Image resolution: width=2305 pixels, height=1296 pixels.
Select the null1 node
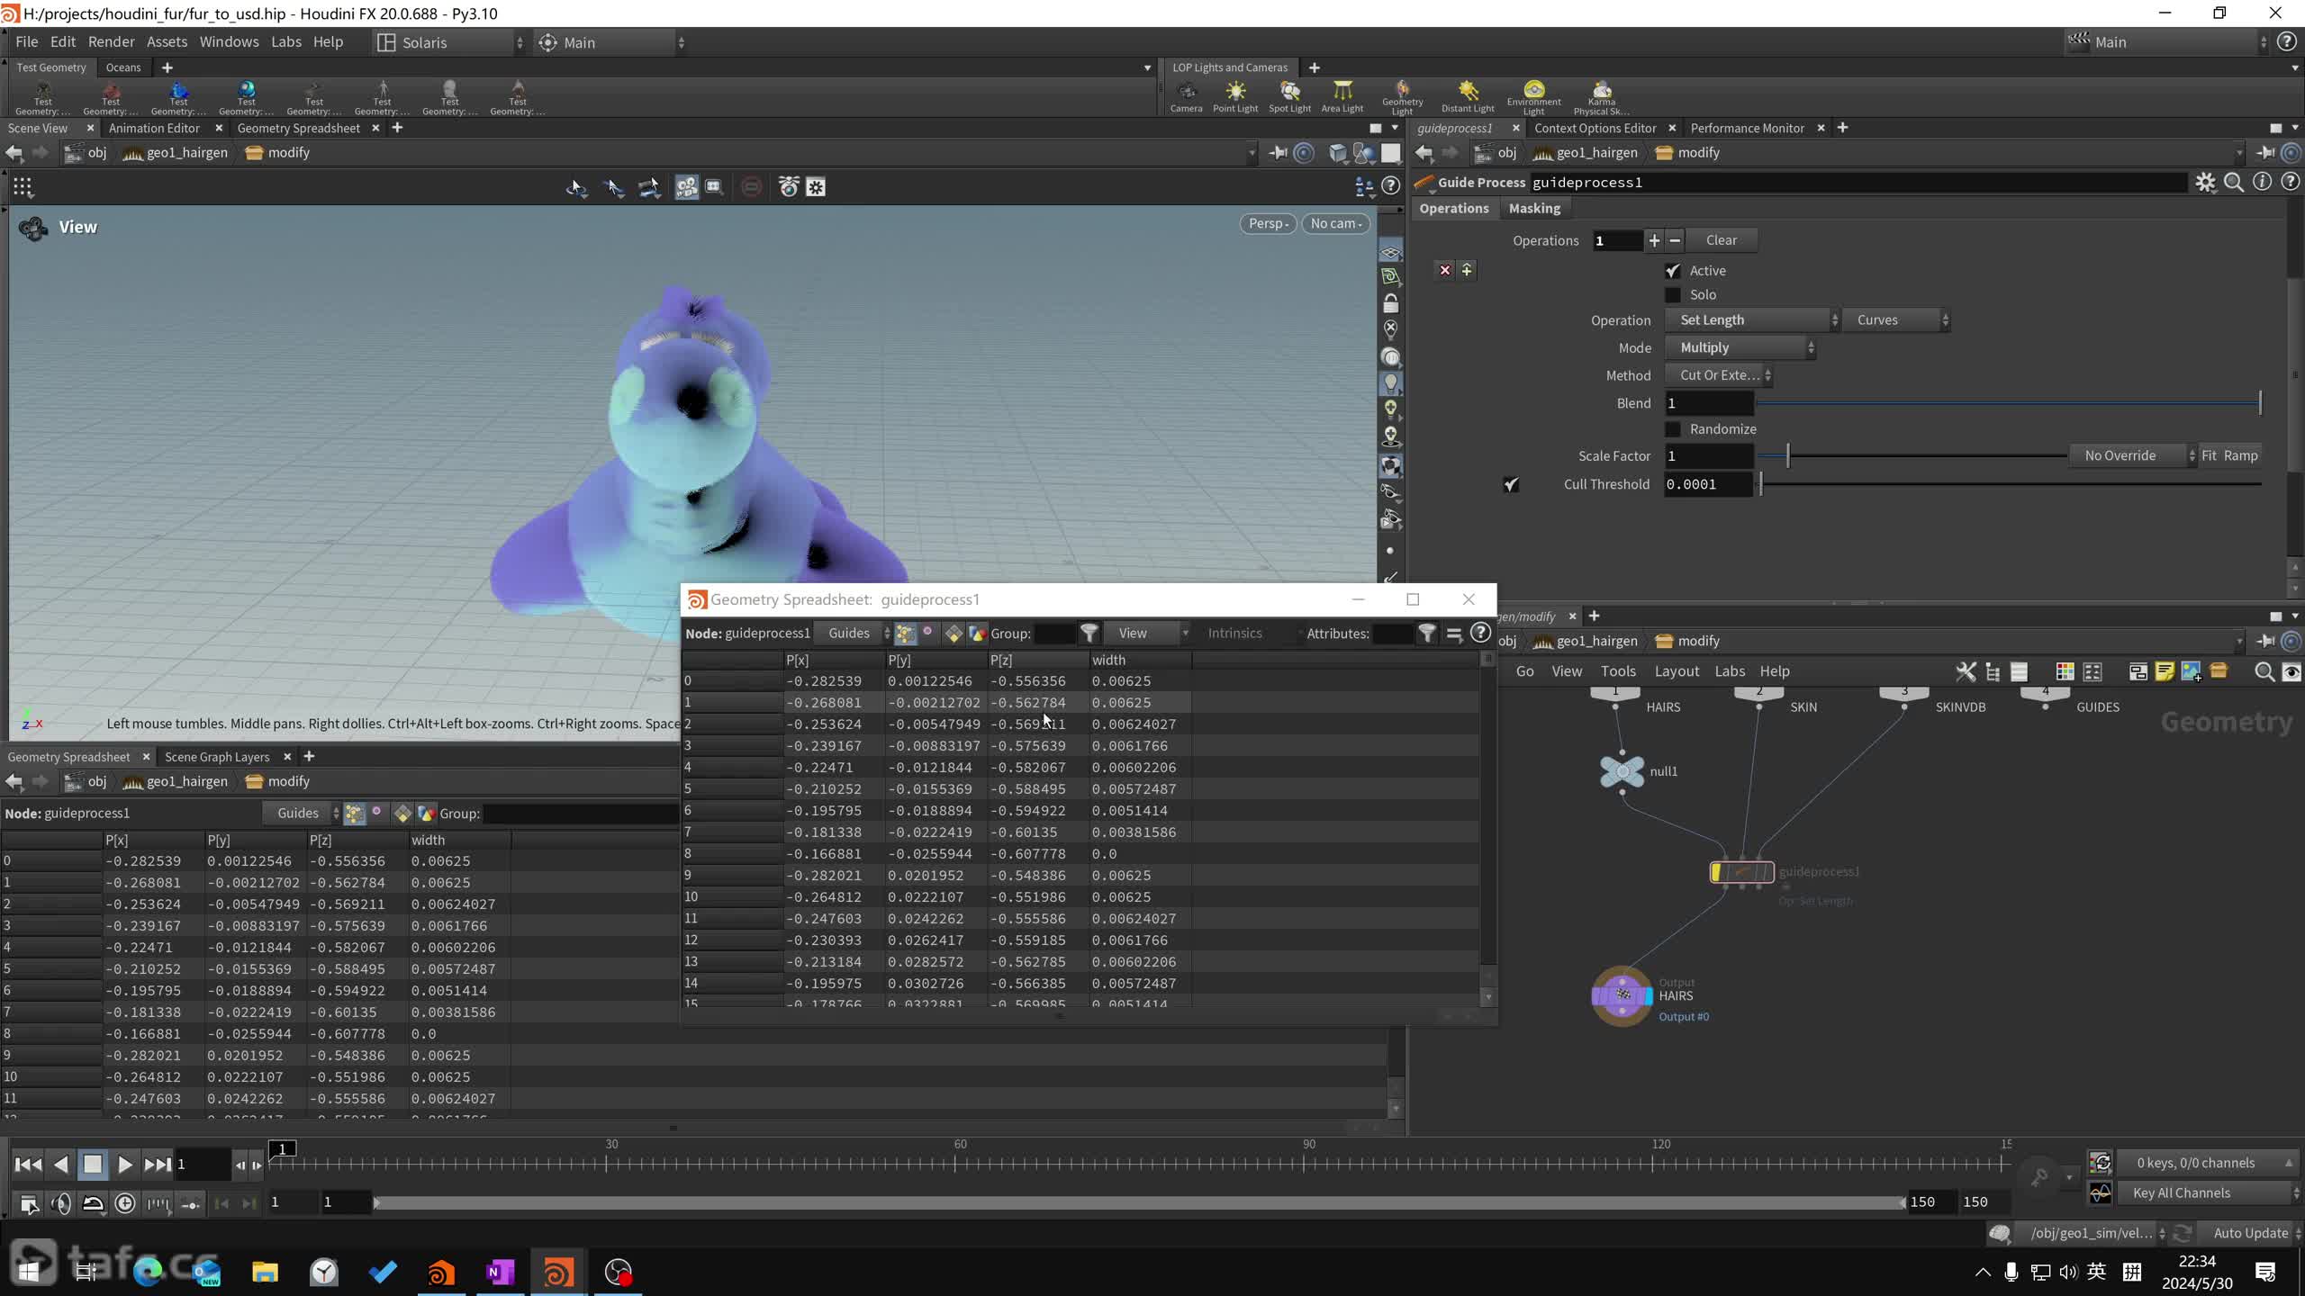[1622, 771]
